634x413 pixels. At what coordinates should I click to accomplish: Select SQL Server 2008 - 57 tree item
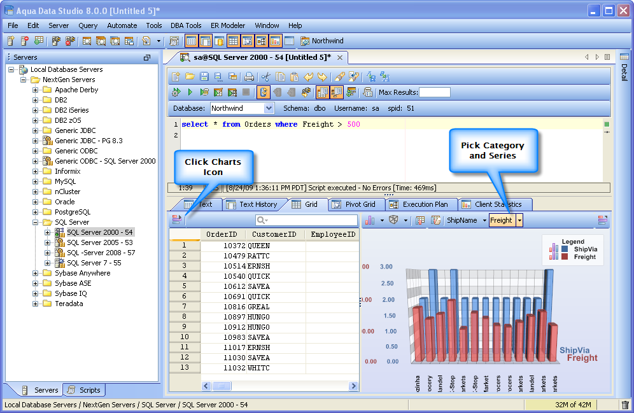[101, 253]
